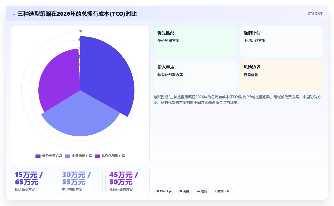The image size is (334, 206).
Task: Click the 表格 tag icon
Action: (x=181, y=191)
